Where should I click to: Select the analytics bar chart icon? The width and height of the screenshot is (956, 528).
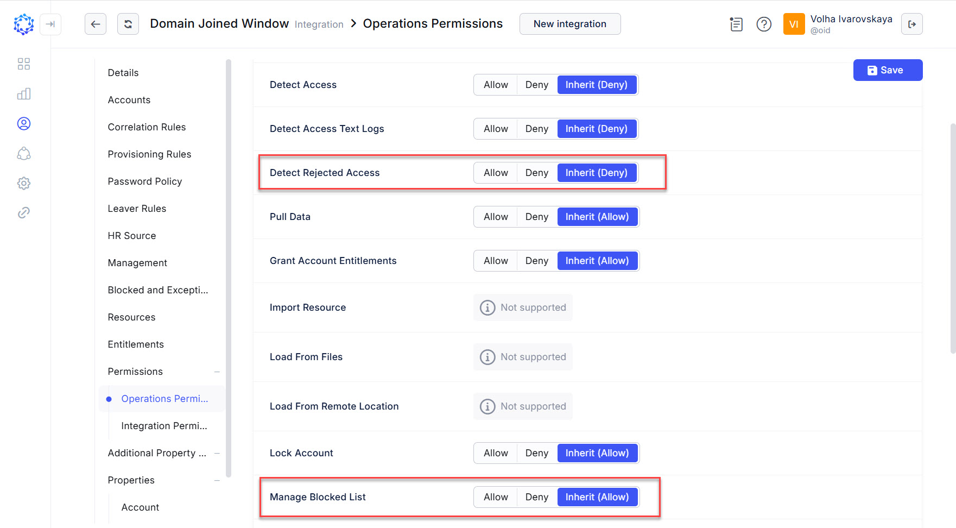(x=23, y=93)
